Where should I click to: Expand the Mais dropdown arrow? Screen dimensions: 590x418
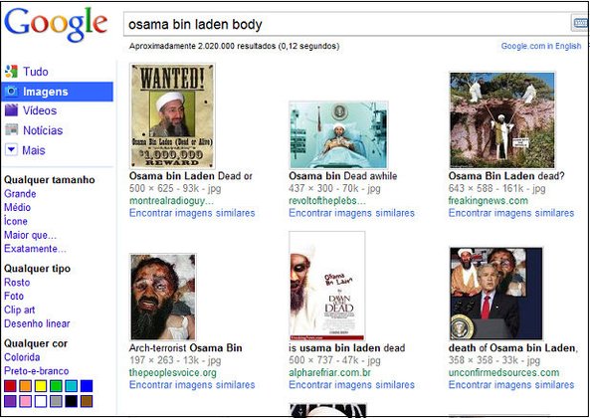11,150
